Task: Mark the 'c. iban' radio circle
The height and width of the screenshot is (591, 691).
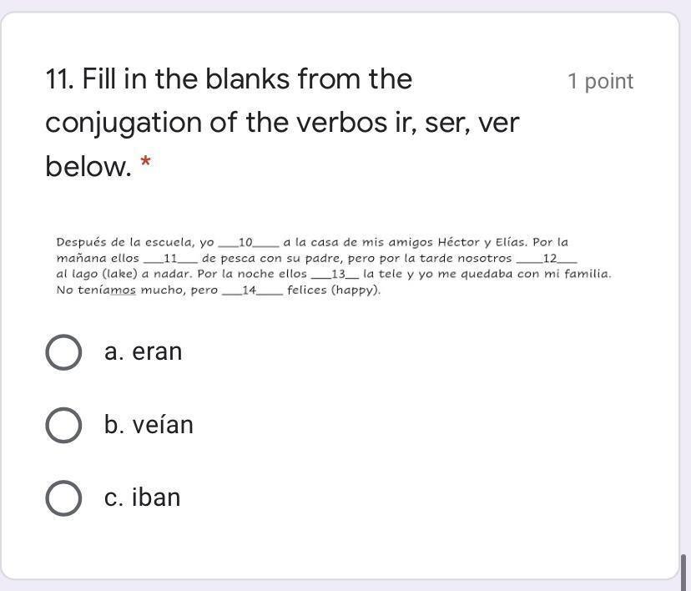Action: click(63, 498)
